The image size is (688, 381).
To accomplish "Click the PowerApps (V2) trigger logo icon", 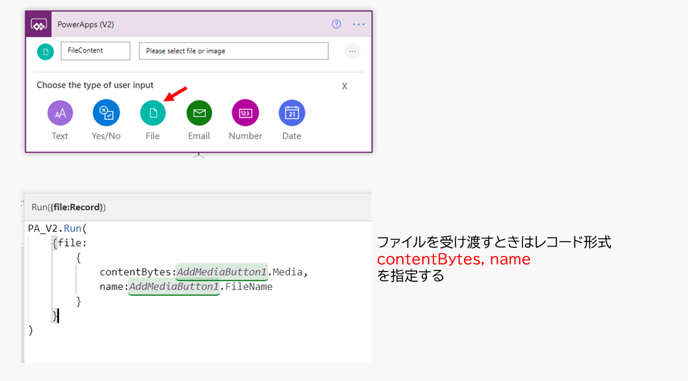I will (39, 24).
